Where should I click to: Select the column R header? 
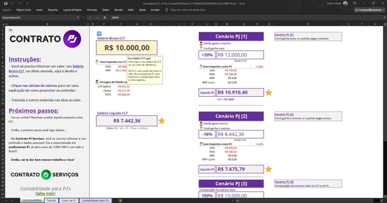click(x=308, y=24)
